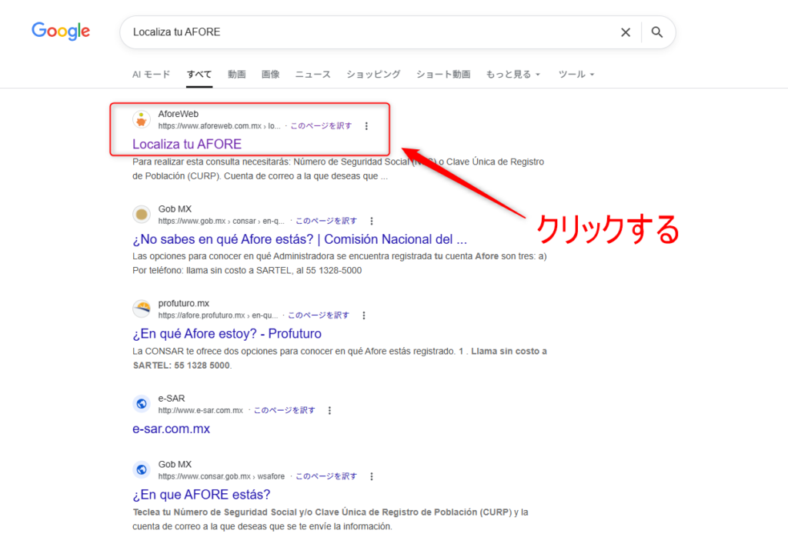Switch to the ニュース tab
The width and height of the screenshot is (788, 534).
point(312,75)
